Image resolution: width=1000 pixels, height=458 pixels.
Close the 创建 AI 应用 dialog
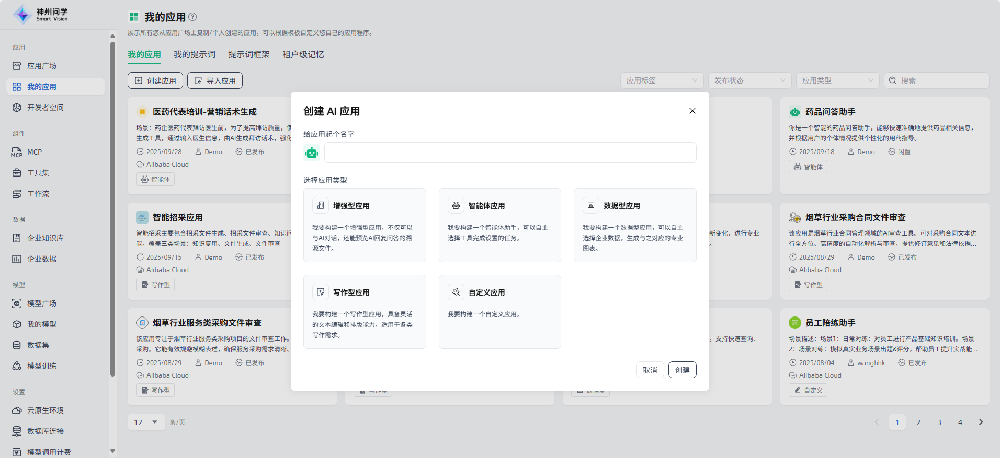[692, 111]
